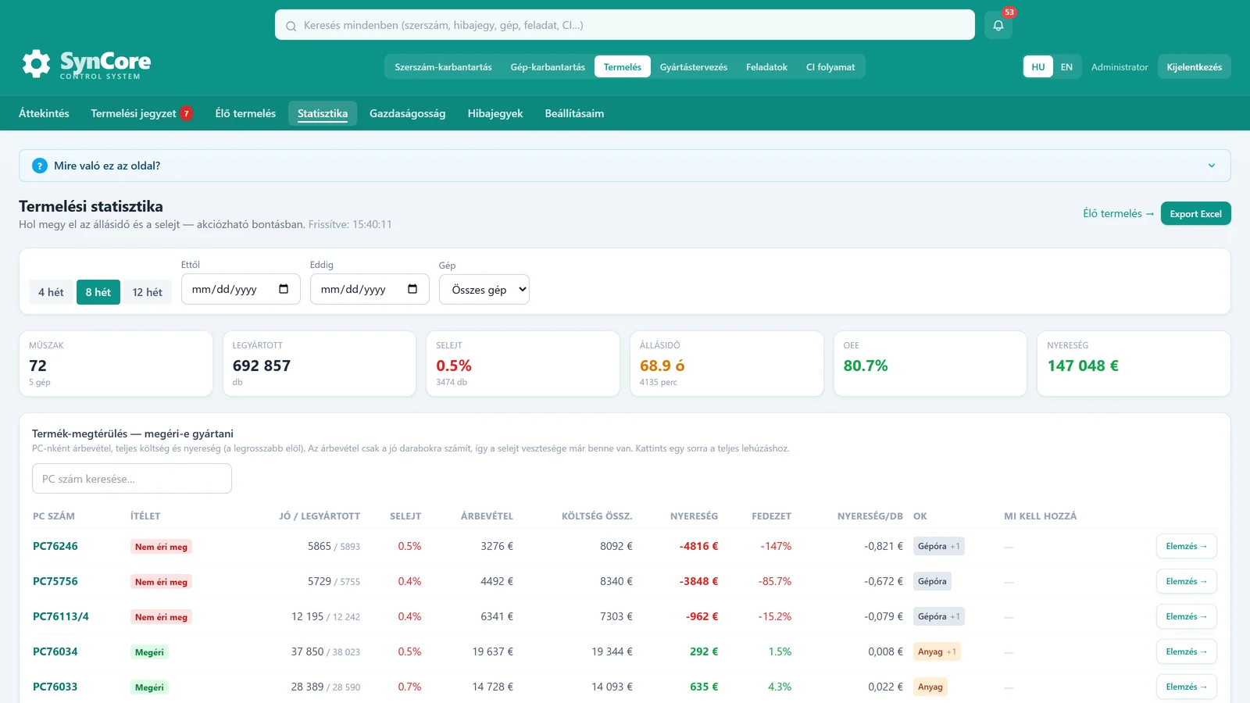Click the NYERESÉG 147 048 € card

pyautogui.click(x=1134, y=363)
